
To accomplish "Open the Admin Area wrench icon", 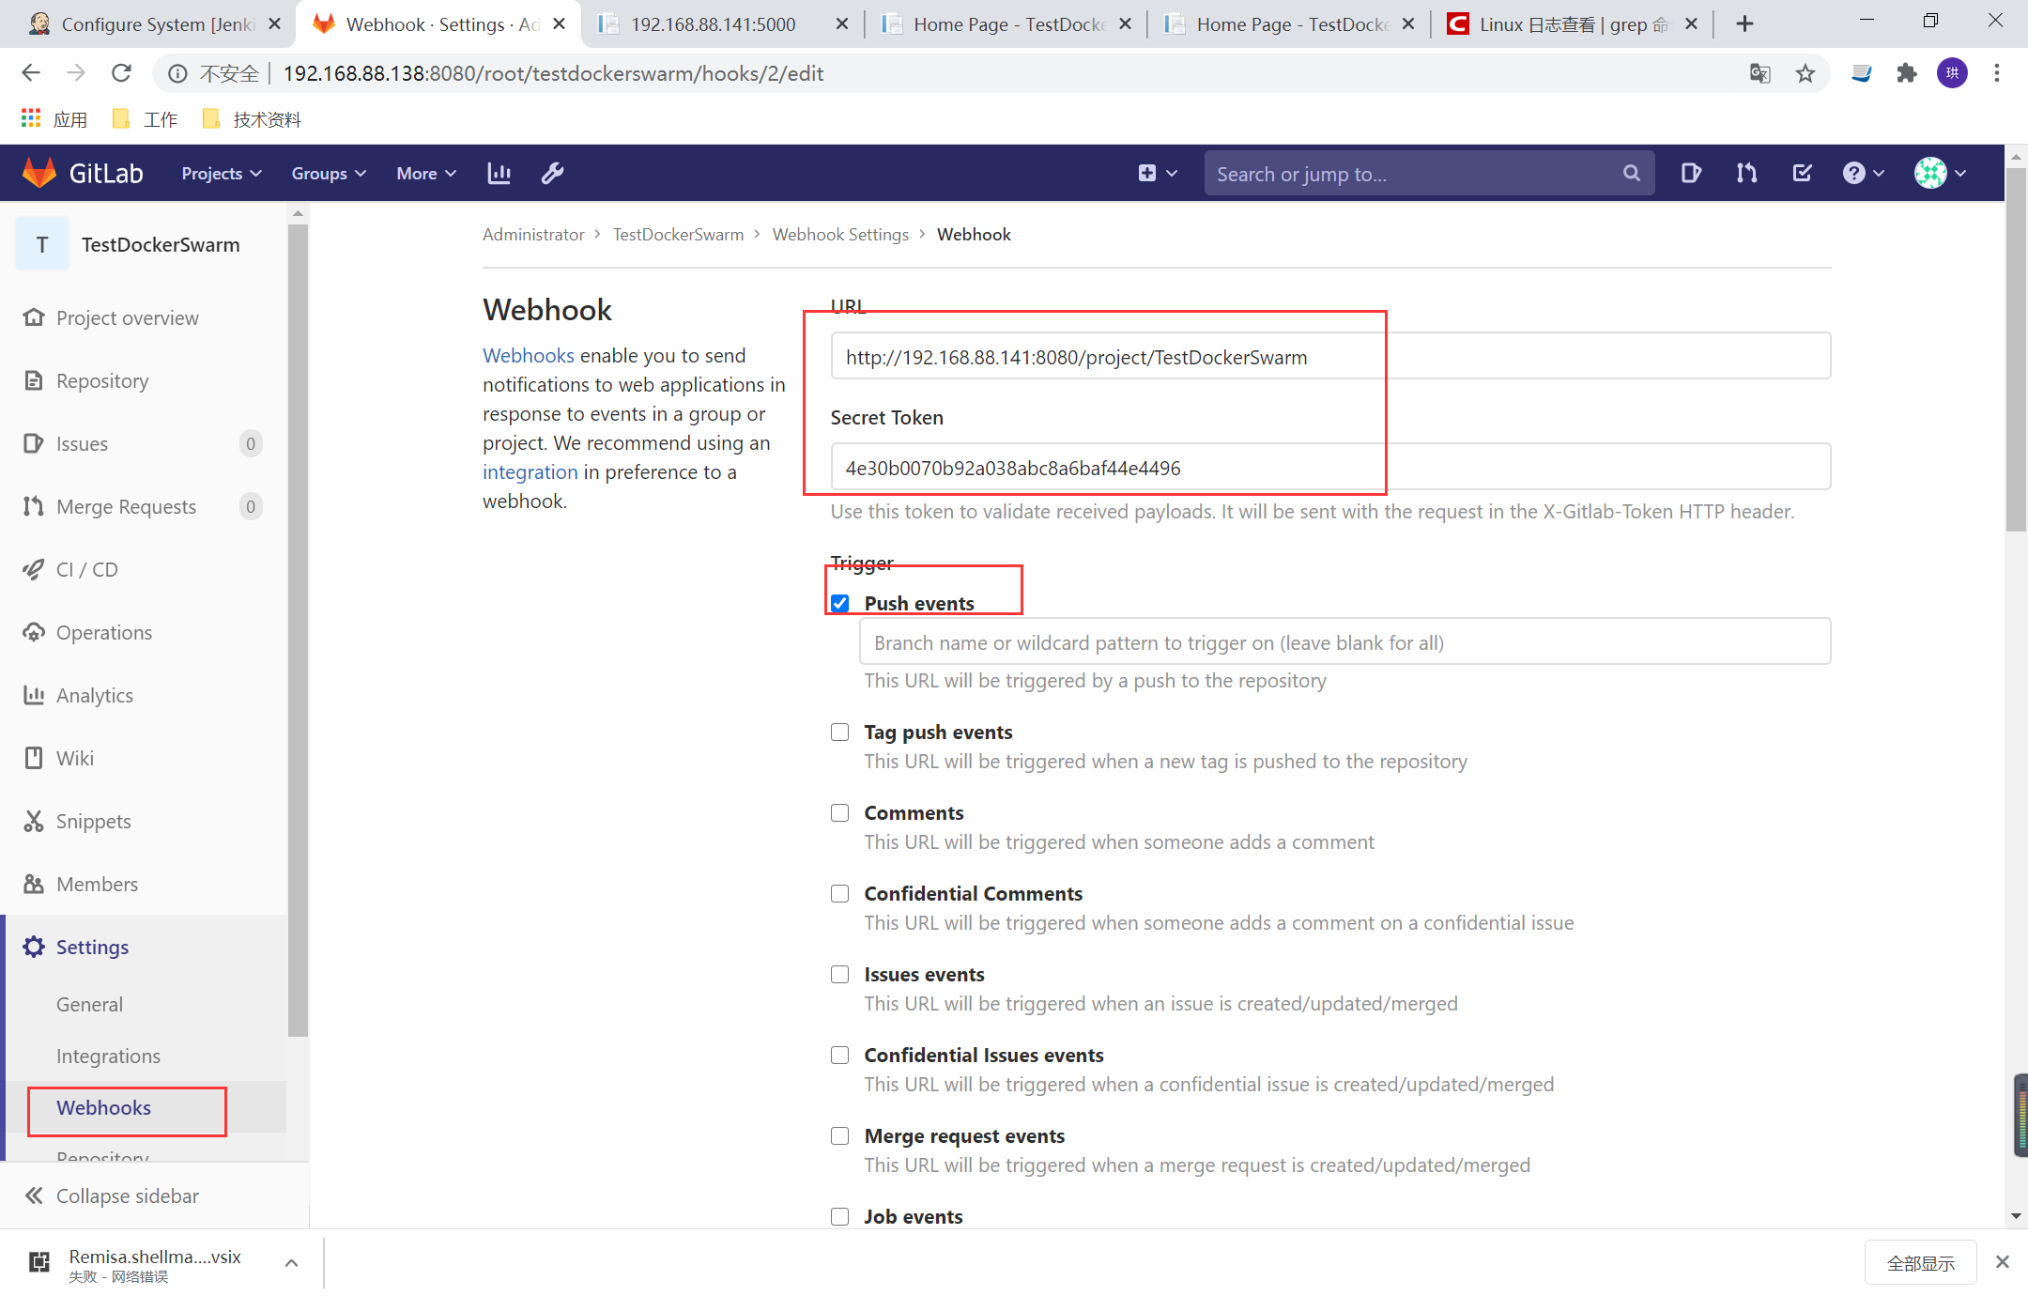I will 553,173.
